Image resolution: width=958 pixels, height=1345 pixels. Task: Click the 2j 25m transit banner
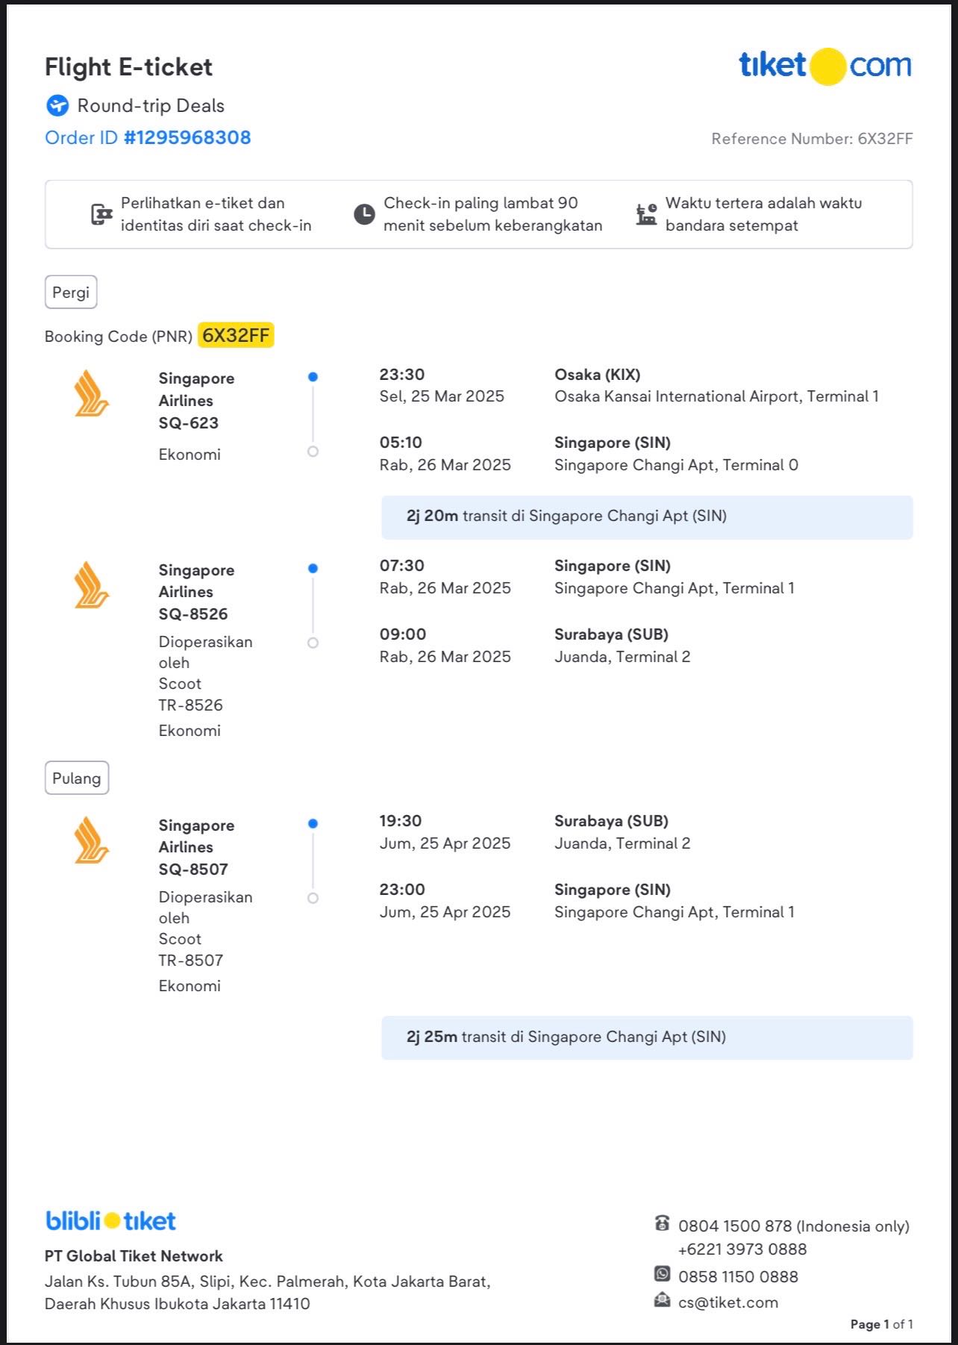(x=646, y=1037)
